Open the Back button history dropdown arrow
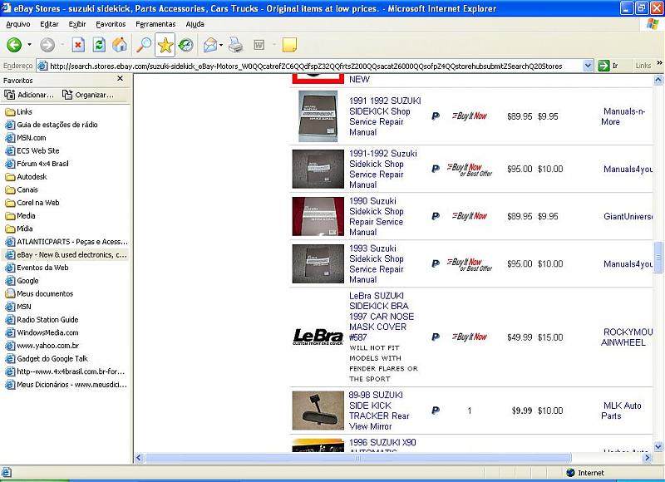Image resolution: width=665 pixels, height=482 pixels. coord(29,45)
